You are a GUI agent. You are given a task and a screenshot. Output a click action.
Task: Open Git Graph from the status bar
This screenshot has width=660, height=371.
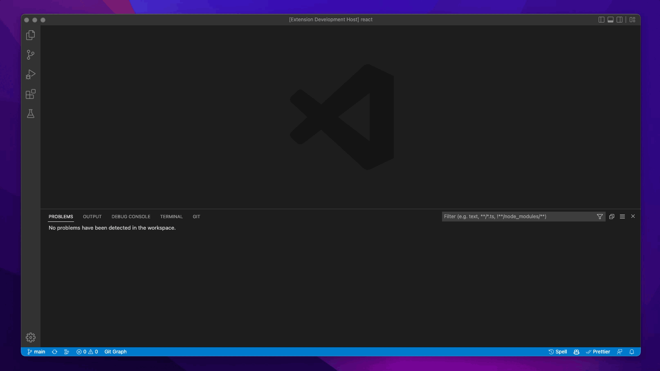pyautogui.click(x=116, y=352)
